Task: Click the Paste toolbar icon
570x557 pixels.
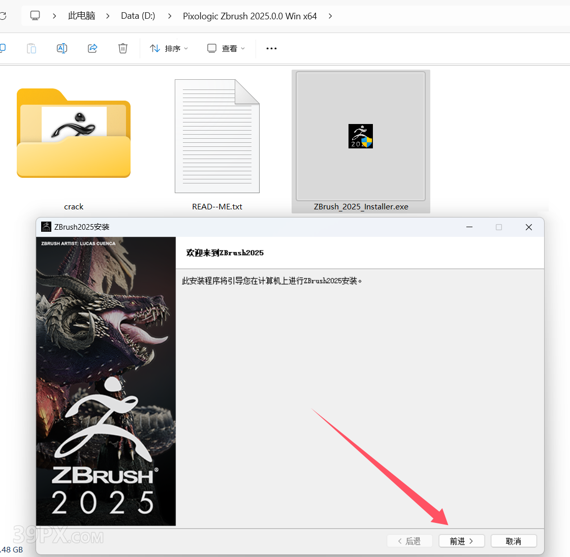Action: [31, 48]
